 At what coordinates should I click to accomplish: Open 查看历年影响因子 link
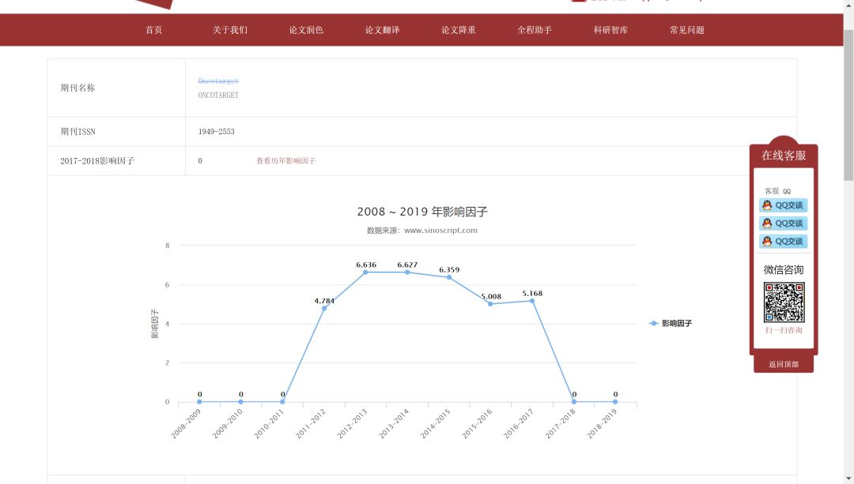click(285, 160)
